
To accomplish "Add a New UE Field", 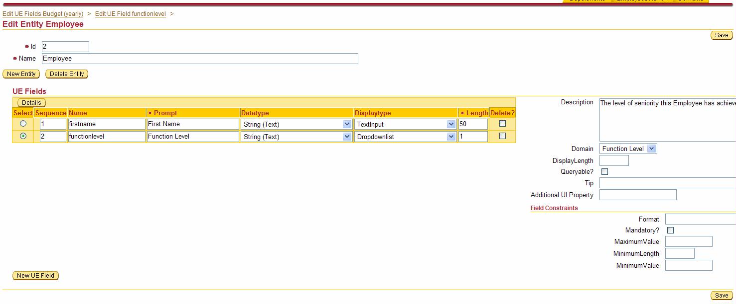I will click(x=35, y=276).
